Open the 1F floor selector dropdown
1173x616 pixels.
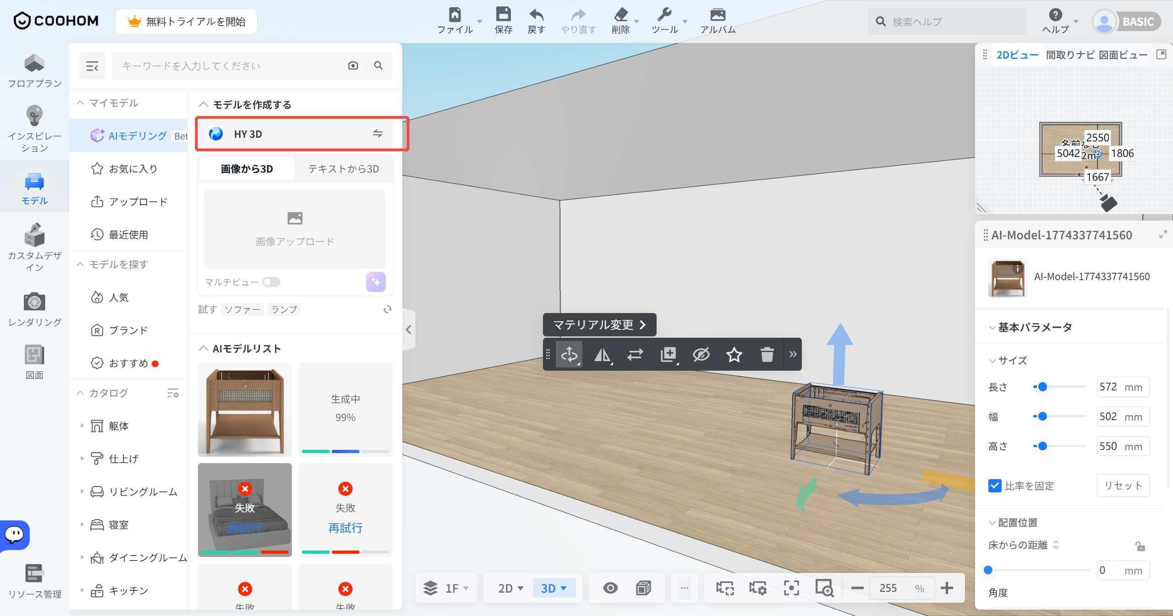(446, 588)
